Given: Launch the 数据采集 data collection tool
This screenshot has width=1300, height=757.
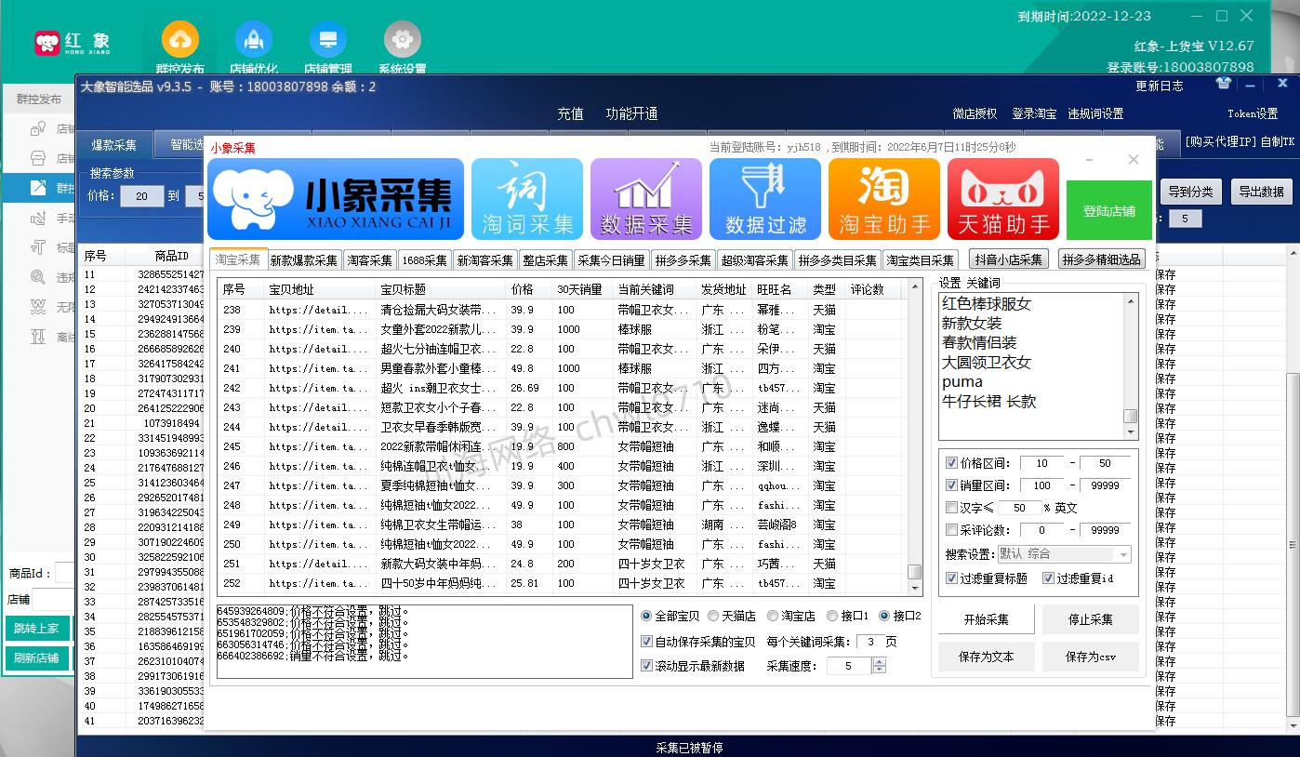Looking at the screenshot, I should click(x=645, y=198).
